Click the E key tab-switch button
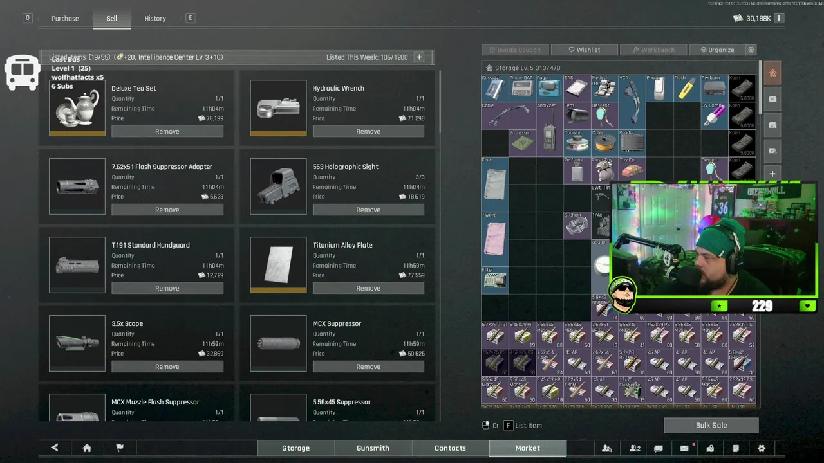 pyautogui.click(x=190, y=18)
